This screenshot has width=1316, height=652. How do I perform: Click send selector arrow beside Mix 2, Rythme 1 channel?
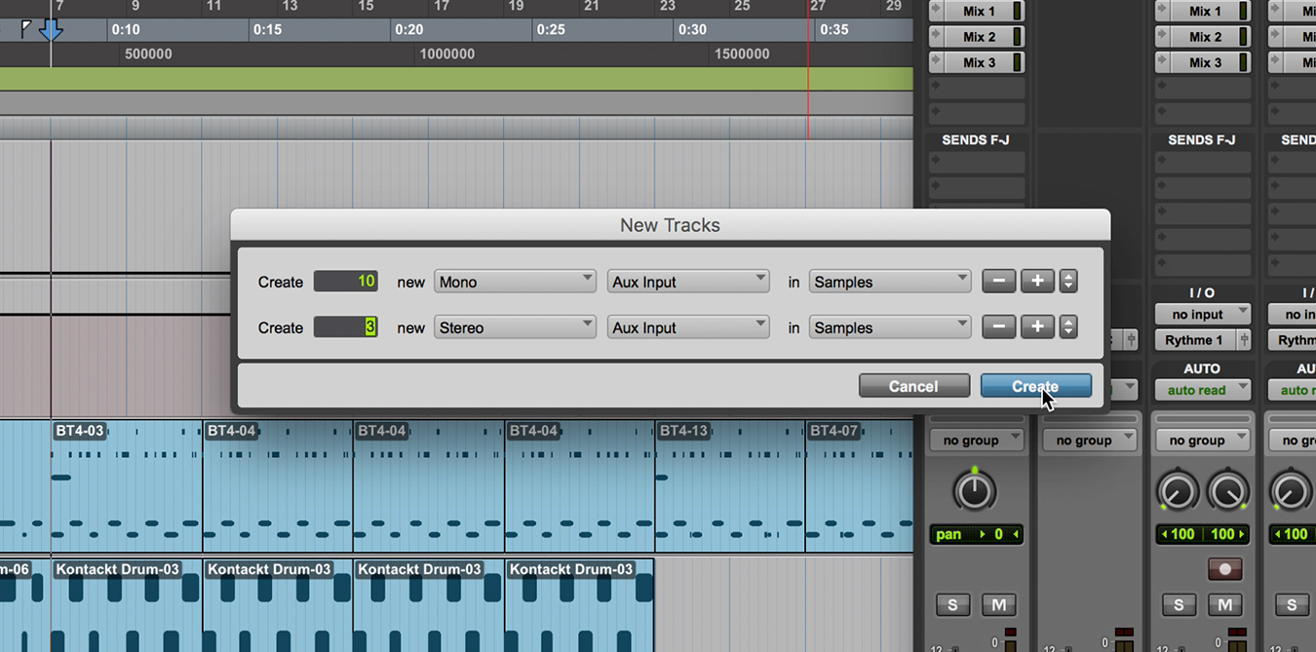[1163, 37]
